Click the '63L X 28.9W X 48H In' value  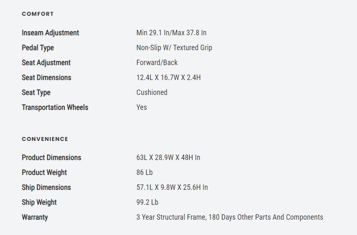pyautogui.click(x=168, y=157)
